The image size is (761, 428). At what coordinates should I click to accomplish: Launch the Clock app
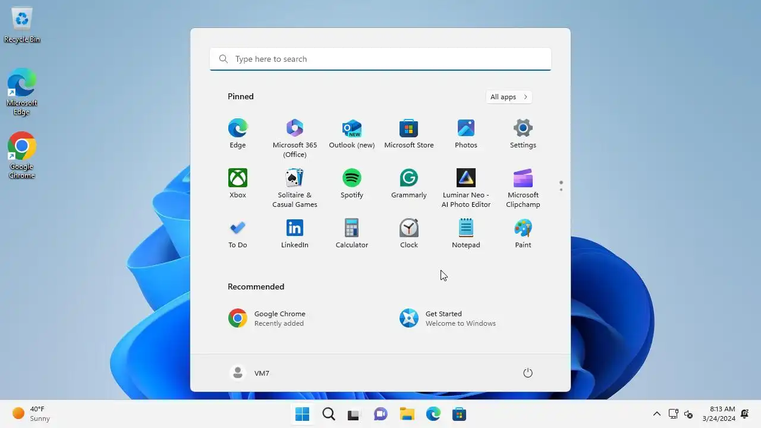(x=409, y=234)
